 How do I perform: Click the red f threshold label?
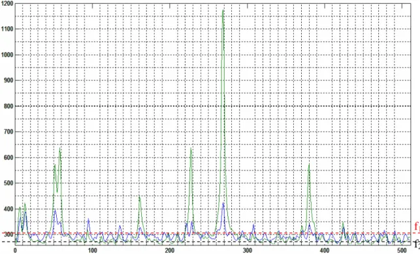pyautogui.click(x=417, y=227)
